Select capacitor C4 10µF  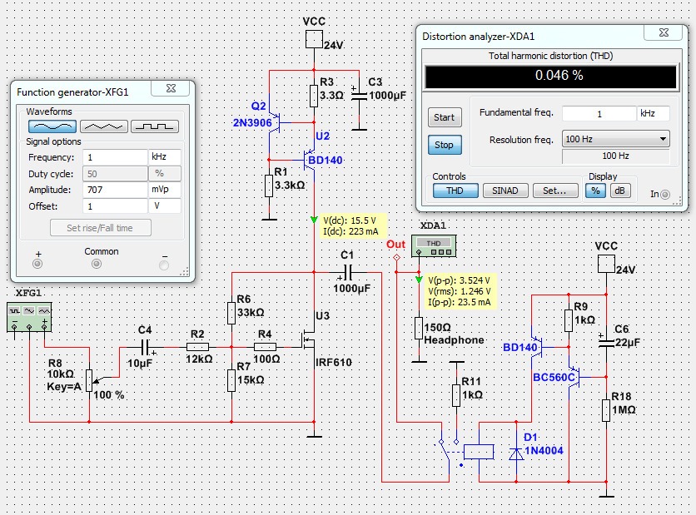(145, 347)
